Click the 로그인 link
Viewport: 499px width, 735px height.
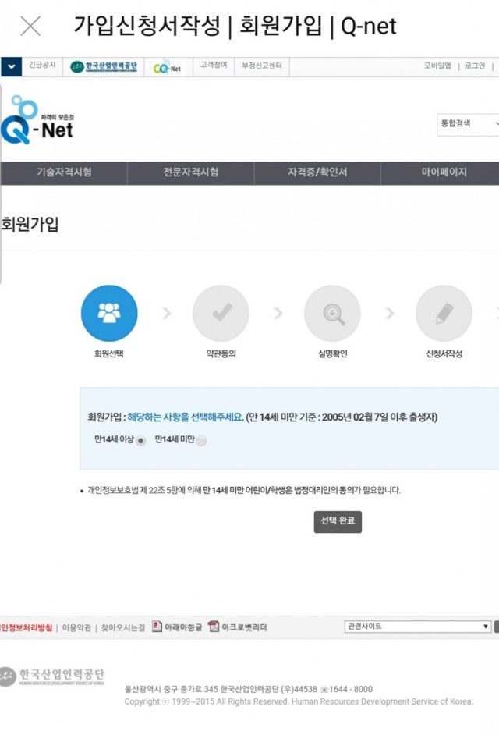[x=475, y=66]
